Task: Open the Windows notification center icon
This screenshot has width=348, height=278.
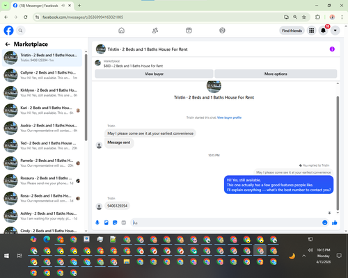Action: [339, 256]
